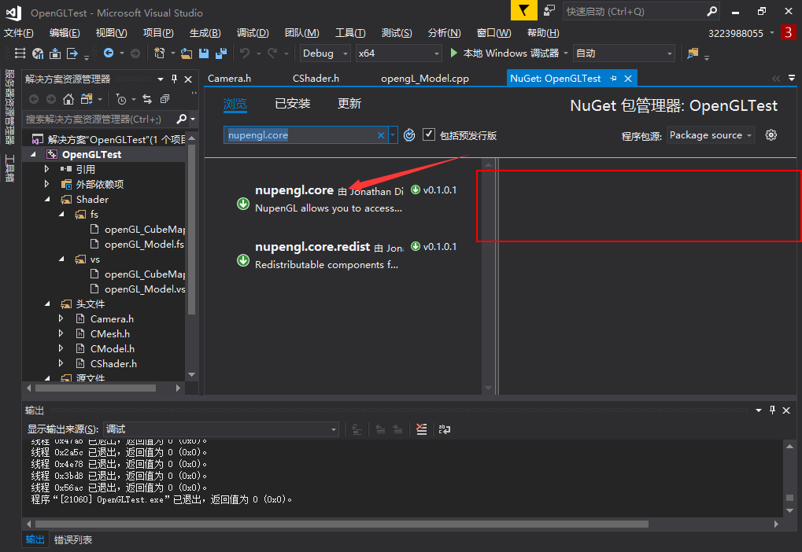The height and width of the screenshot is (552, 802).
Task: Select the nupengl.core.redist package title
Action: coord(312,247)
